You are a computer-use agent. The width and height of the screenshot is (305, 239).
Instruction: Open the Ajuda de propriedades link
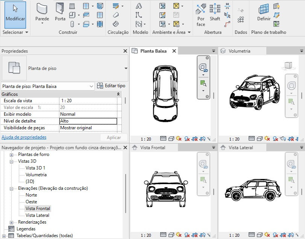click(x=24, y=137)
